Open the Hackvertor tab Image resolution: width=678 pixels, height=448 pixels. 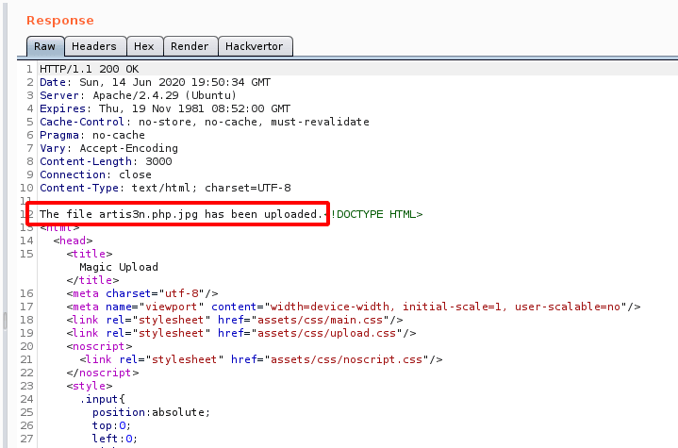pyautogui.click(x=255, y=46)
